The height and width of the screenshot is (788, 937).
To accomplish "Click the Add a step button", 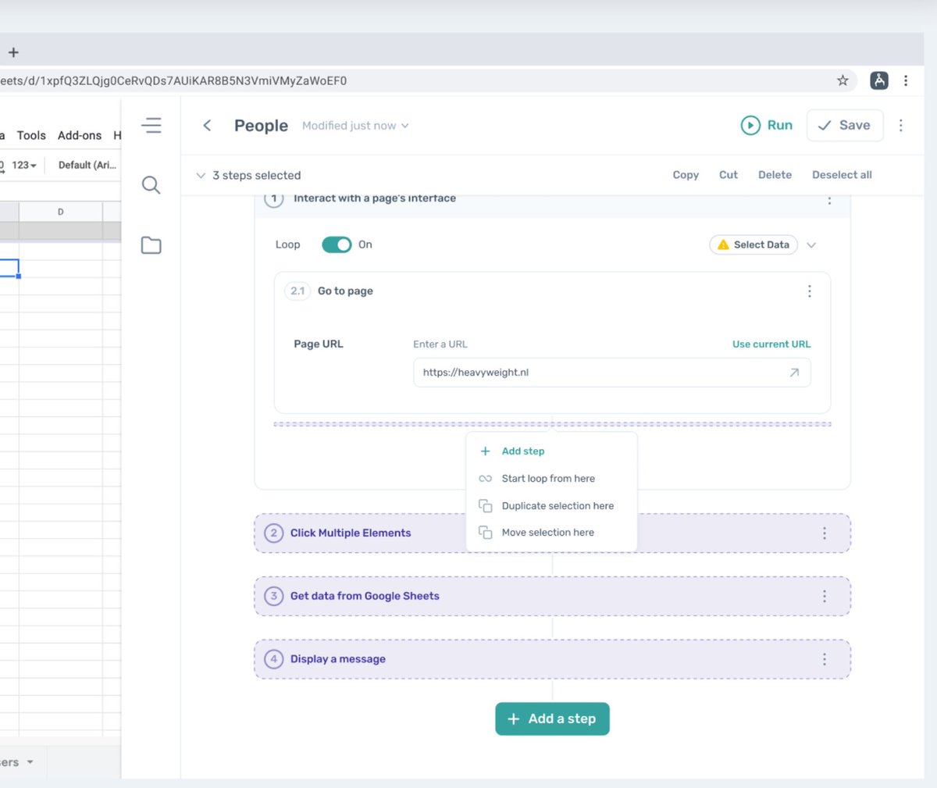I will [552, 718].
